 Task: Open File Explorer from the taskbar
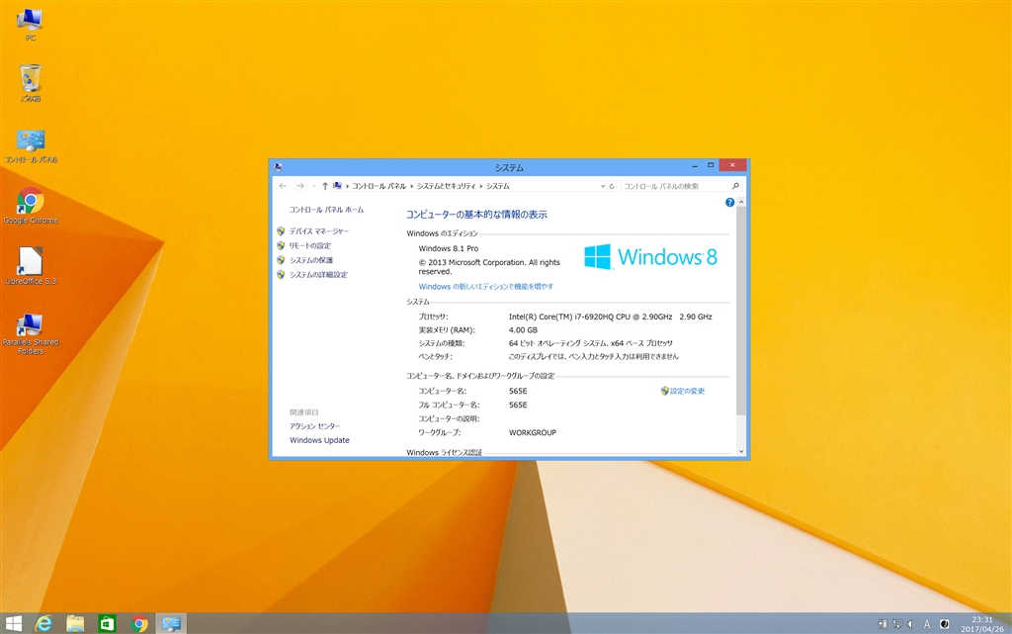[x=75, y=623]
